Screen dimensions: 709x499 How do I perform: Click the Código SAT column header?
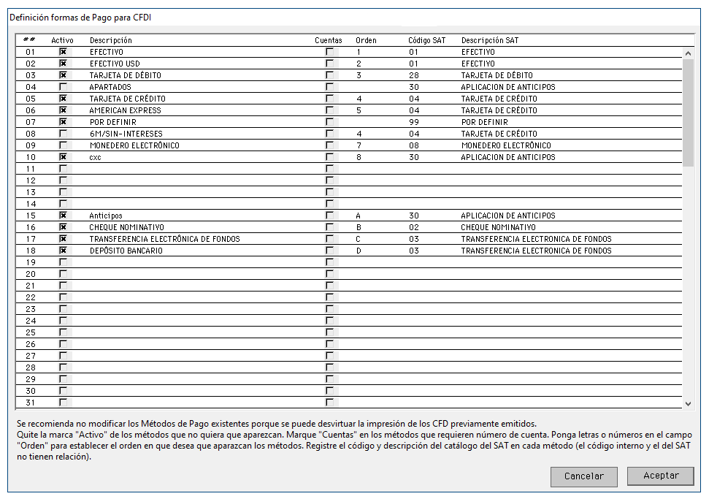427,40
